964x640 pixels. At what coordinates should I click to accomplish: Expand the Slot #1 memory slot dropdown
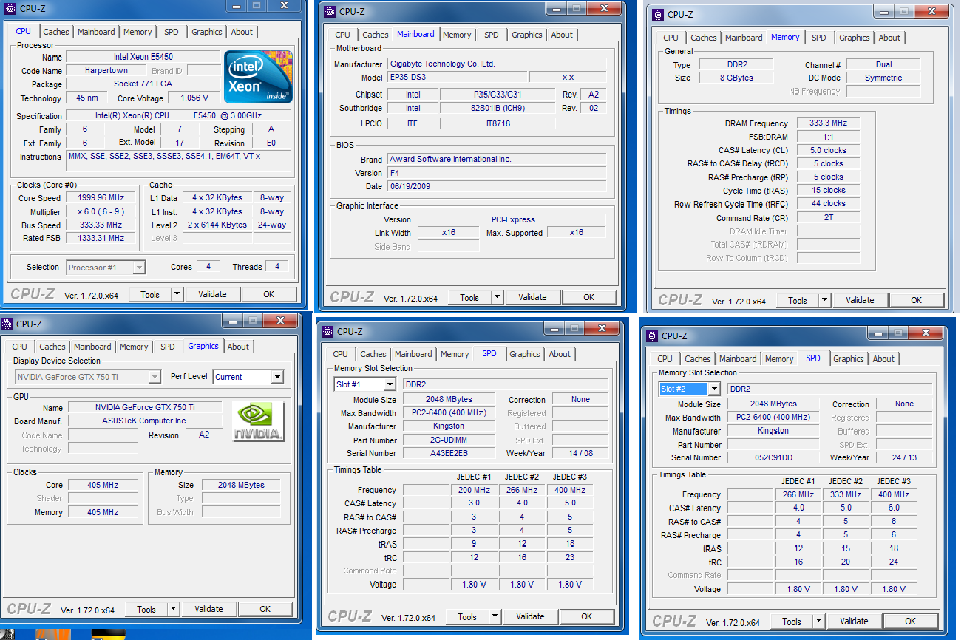pyautogui.click(x=390, y=384)
